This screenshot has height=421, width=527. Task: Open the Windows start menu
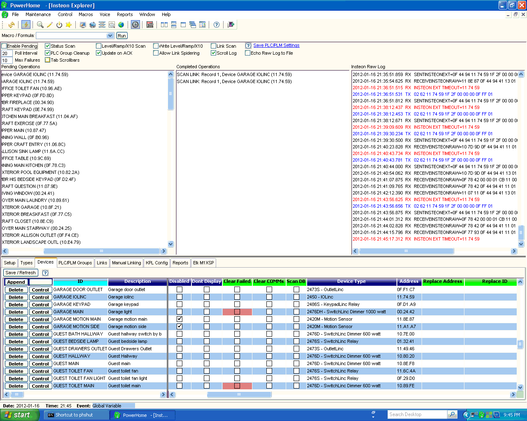[x=19, y=415]
